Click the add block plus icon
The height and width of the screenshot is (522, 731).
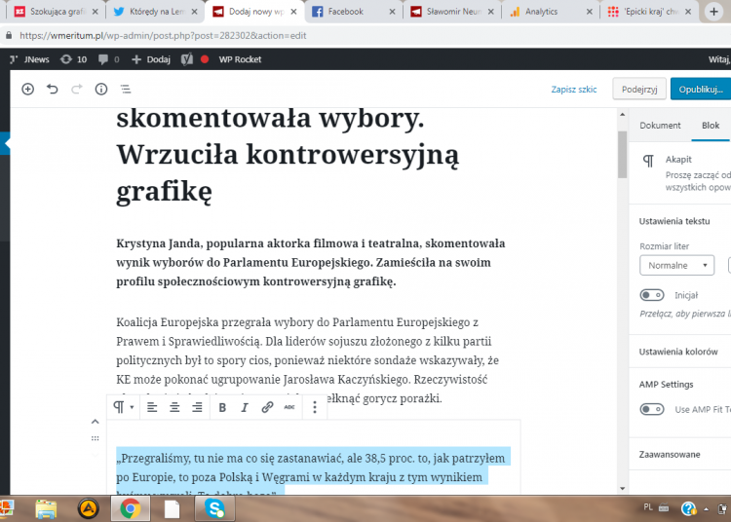pyautogui.click(x=27, y=89)
